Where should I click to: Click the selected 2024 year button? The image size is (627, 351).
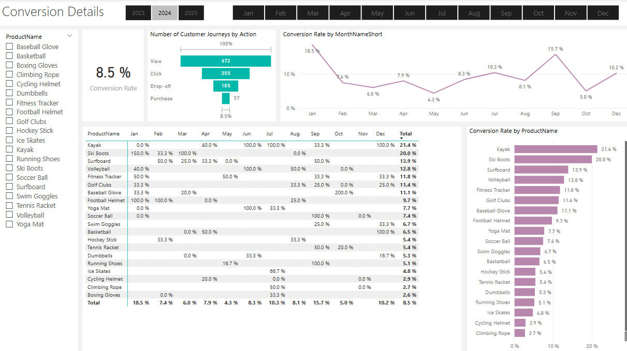(165, 13)
